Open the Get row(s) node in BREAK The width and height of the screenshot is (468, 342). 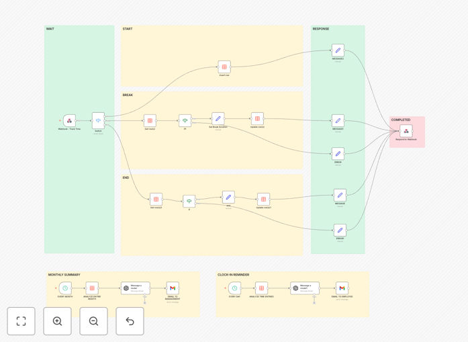(x=150, y=121)
